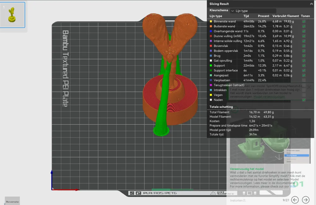This screenshot has height=205, width=316.
Task: Click the Verbruikt filament column header
Action: (286, 16)
